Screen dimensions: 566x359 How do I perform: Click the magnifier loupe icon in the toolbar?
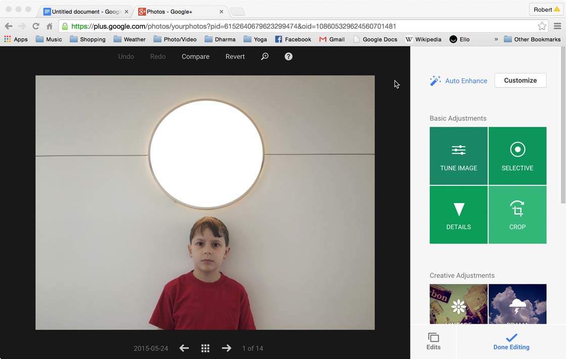tap(264, 56)
